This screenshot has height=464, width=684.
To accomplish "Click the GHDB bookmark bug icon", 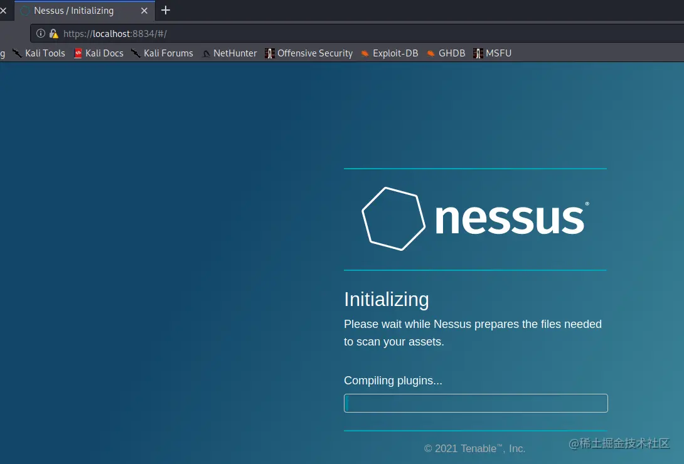I will (430, 53).
